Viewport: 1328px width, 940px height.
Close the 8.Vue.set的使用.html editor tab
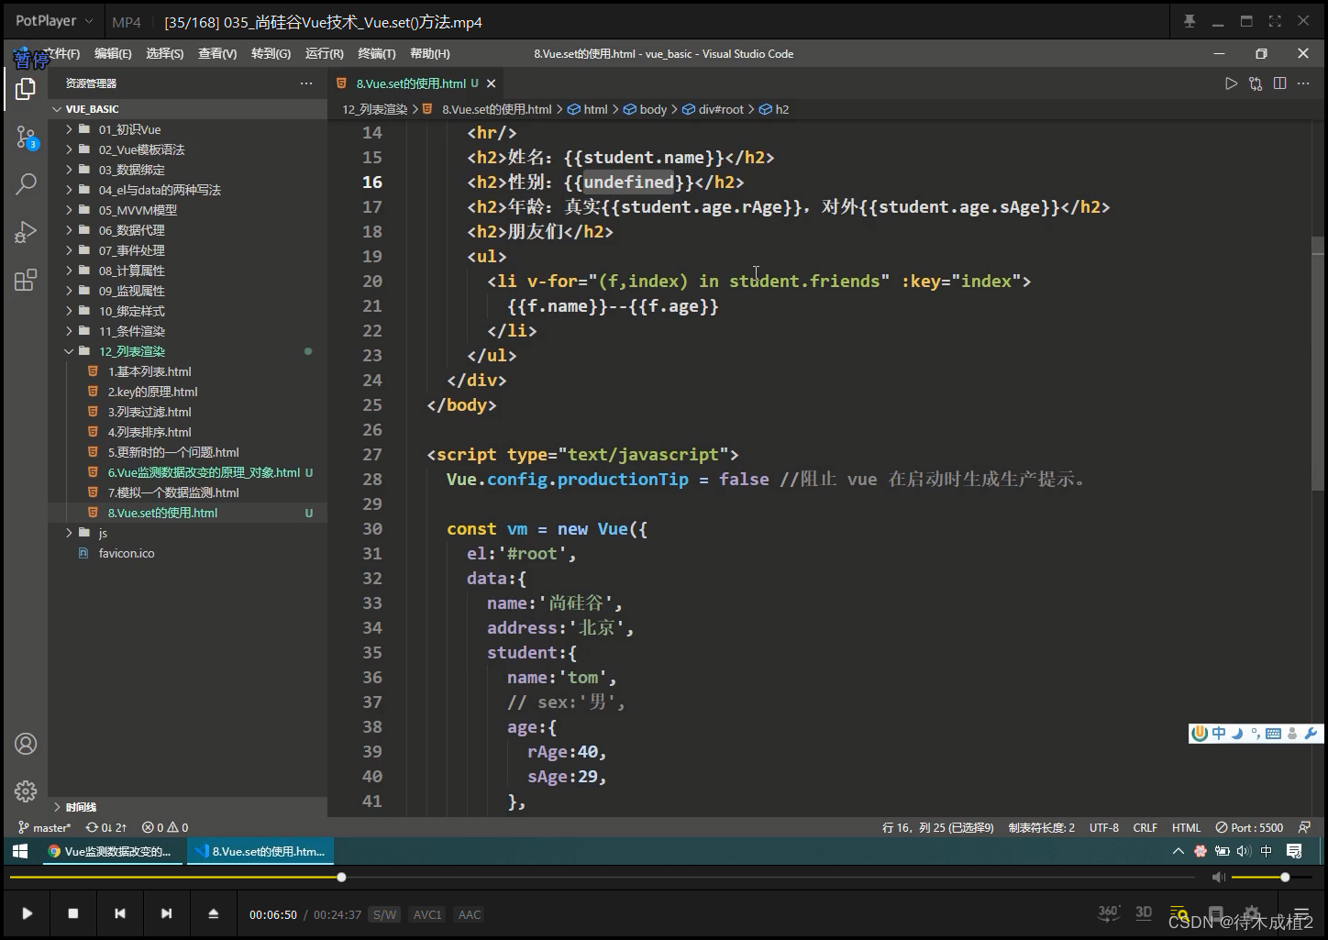tap(492, 83)
